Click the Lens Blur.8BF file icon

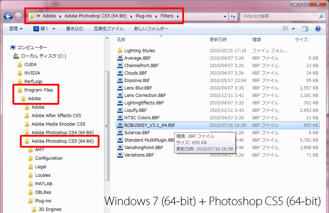coord(120,88)
